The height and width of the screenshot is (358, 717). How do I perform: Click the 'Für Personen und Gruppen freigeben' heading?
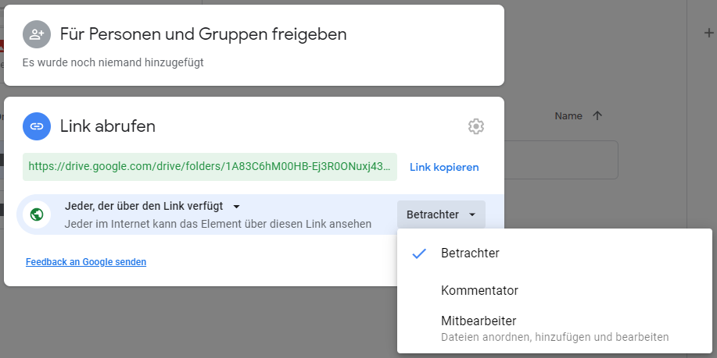pyautogui.click(x=203, y=34)
